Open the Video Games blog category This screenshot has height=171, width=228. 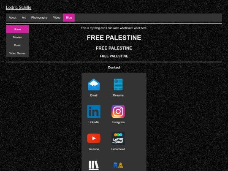(17, 53)
